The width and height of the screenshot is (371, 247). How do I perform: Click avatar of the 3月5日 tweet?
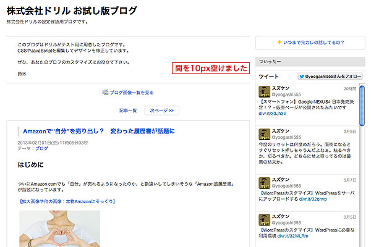click(x=264, y=220)
